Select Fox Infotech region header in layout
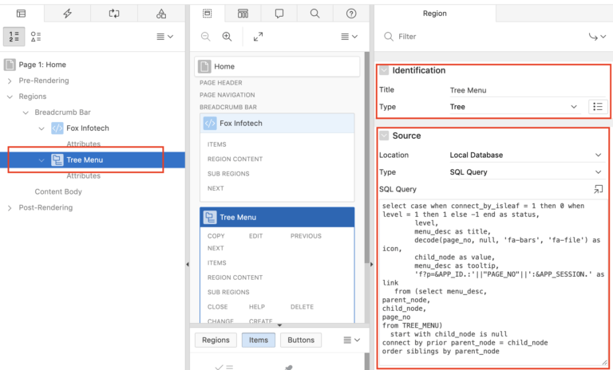The width and height of the screenshot is (613, 370). [277, 123]
